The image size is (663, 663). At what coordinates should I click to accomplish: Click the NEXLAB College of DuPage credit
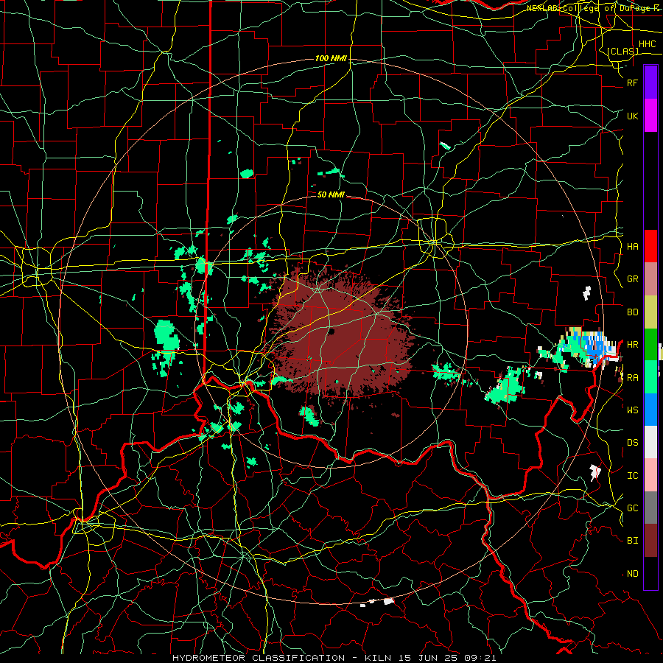tap(594, 8)
